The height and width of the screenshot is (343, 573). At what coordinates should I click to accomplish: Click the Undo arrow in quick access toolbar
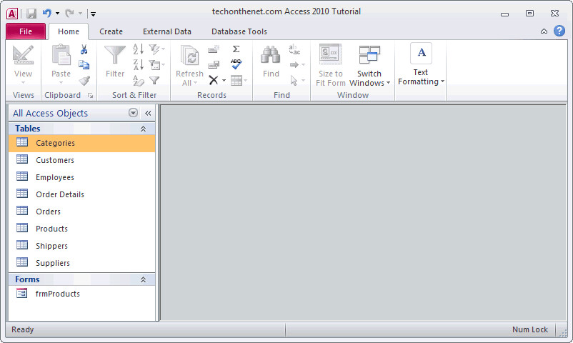tap(46, 14)
